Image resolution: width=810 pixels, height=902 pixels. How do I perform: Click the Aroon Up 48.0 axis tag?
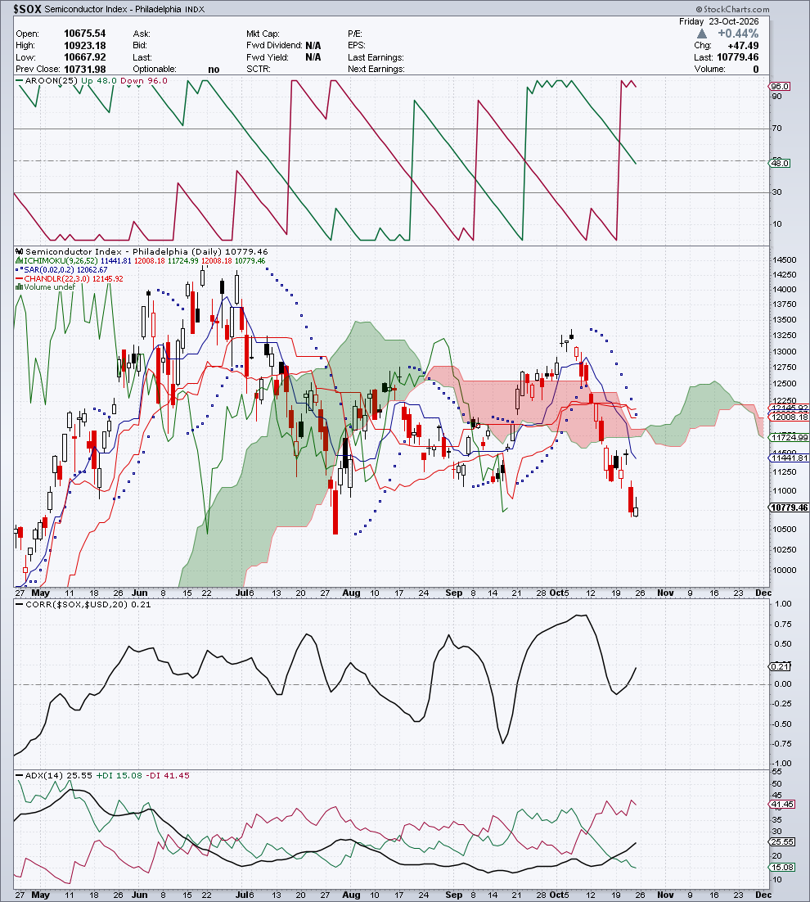tap(780, 164)
